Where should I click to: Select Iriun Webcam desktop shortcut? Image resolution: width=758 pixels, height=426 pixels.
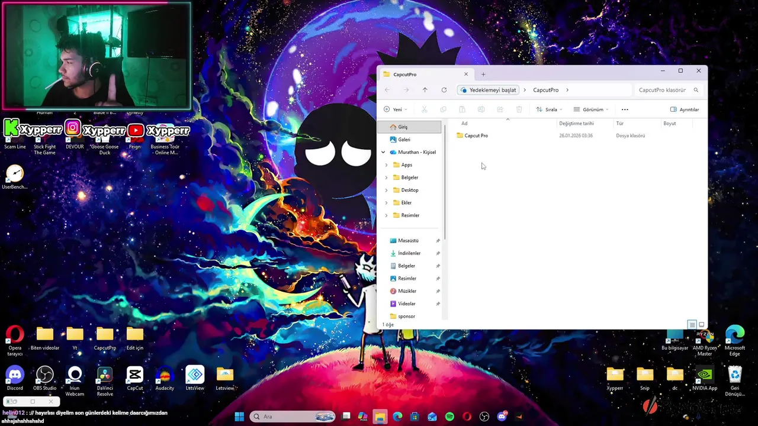75,381
